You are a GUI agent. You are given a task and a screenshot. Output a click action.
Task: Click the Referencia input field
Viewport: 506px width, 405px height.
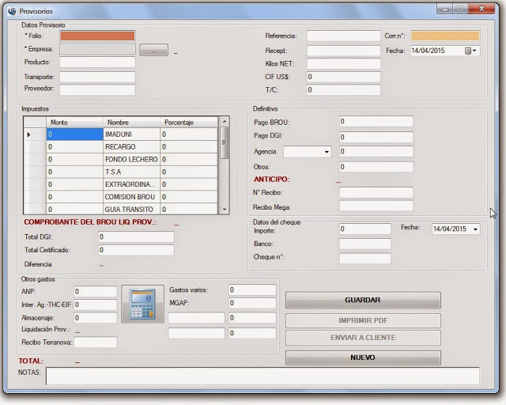point(343,36)
